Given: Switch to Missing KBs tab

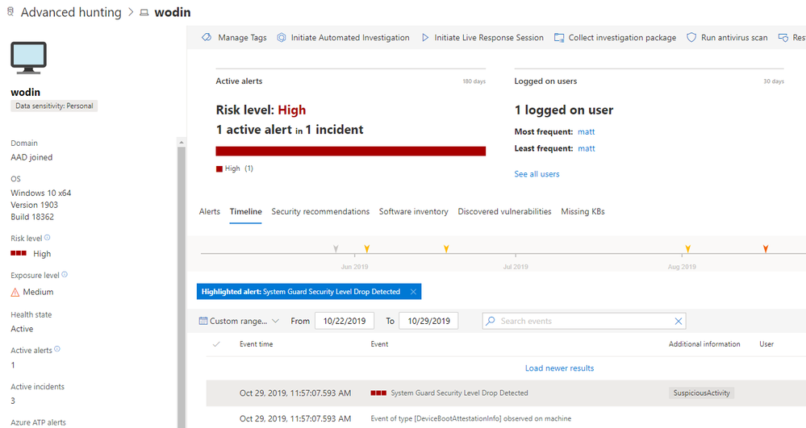Looking at the screenshot, I should click(583, 211).
